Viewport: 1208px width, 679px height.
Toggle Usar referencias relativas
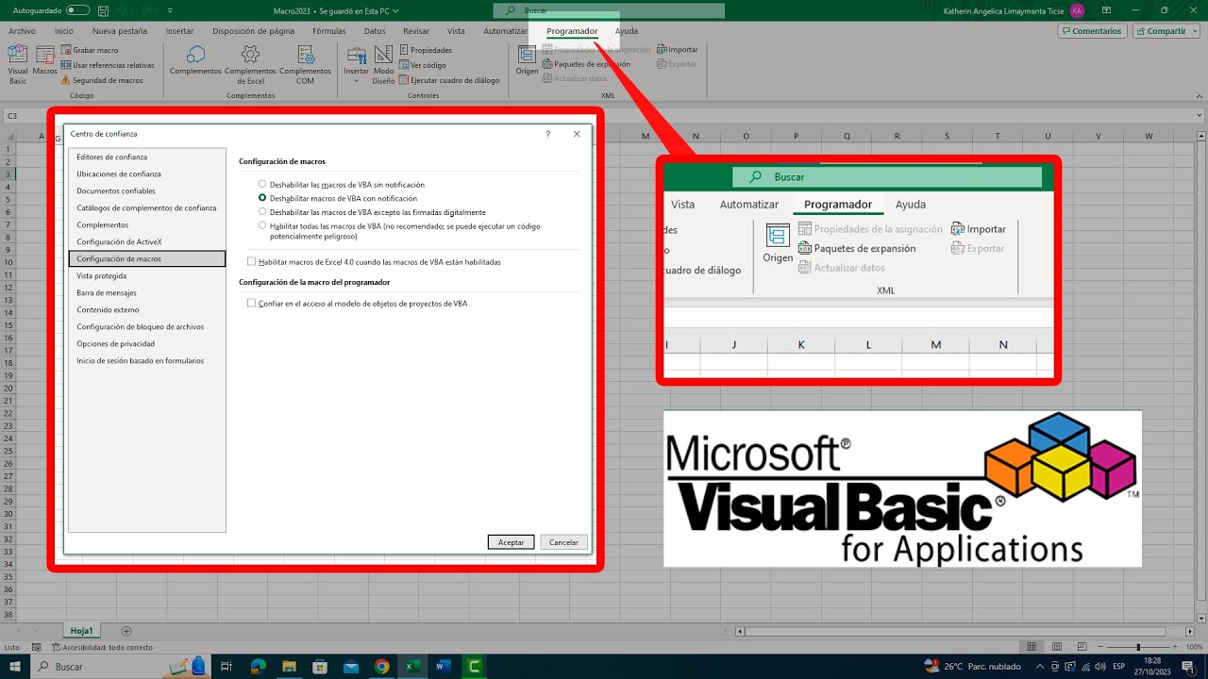(108, 65)
